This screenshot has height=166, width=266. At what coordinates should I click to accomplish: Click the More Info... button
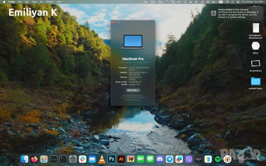coord(133,90)
